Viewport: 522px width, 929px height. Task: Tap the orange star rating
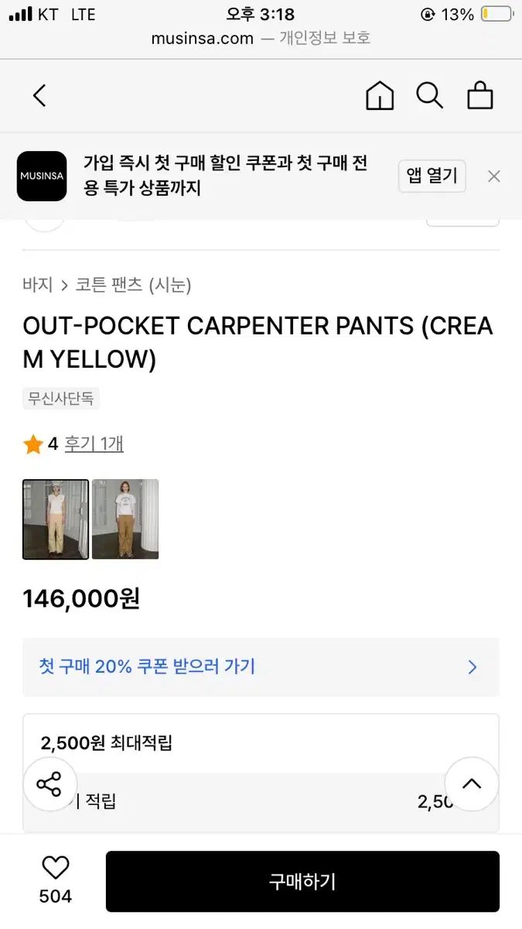[x=33, y=444]
